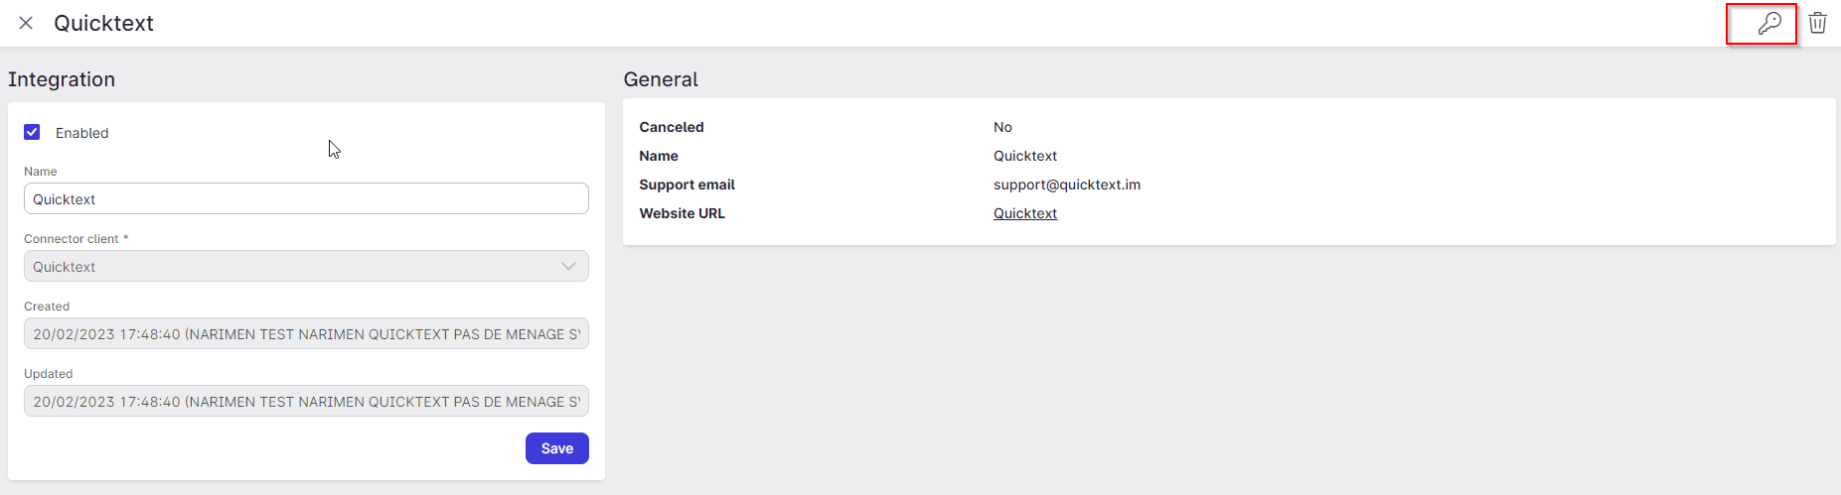Image resolution: width=1841 pixels, height=495 pixels.
Task: Click the Enabled label text
Action: 81,133
